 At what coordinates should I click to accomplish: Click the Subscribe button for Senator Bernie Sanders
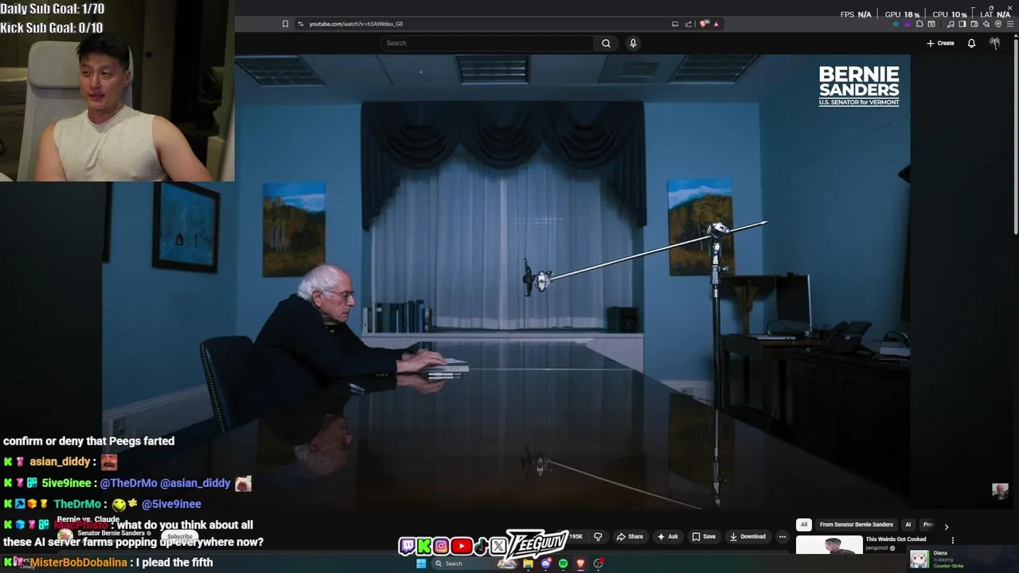(x=179, y=536)
